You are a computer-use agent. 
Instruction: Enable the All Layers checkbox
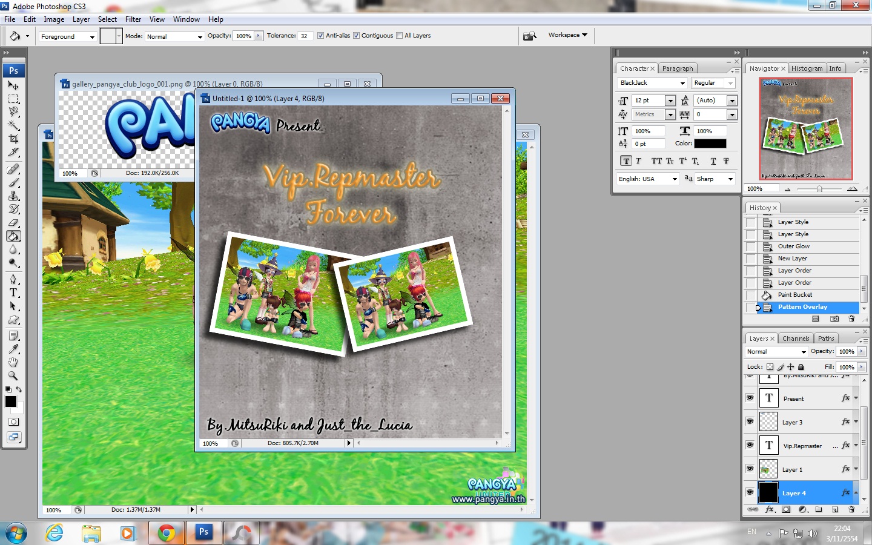point(399,36)
